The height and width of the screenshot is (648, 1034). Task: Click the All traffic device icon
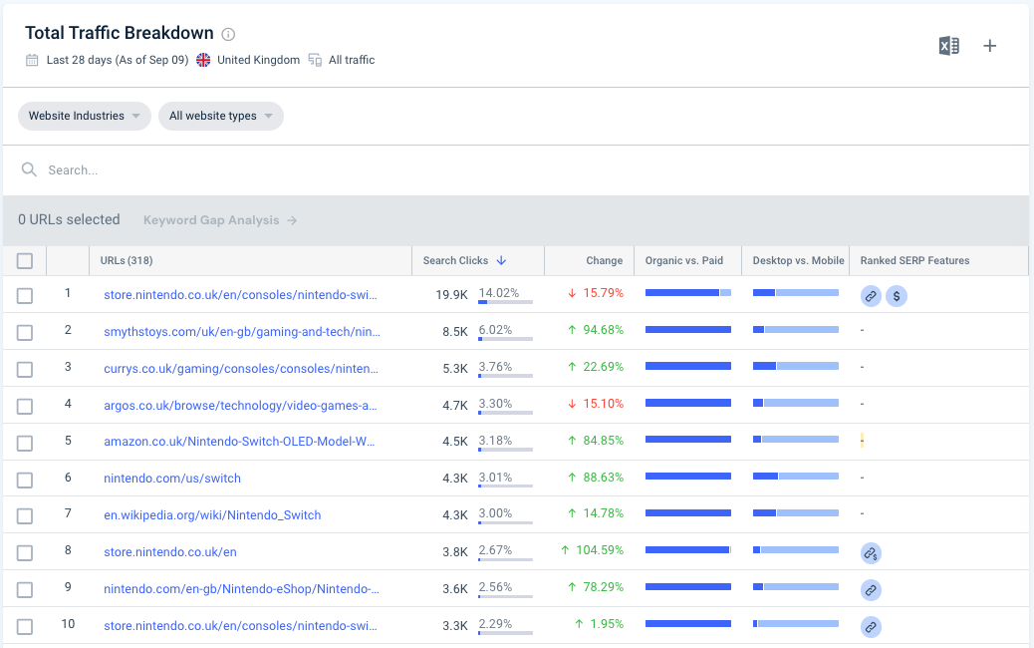pos(315,60)
